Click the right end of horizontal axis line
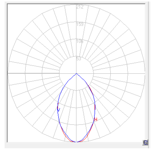The height and width of the screenshot is (156, 158). [x=145, y=73]
